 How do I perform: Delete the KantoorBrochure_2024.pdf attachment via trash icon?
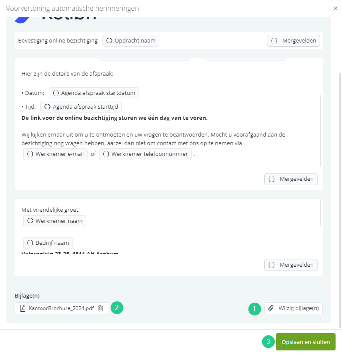tap(100, 308)
